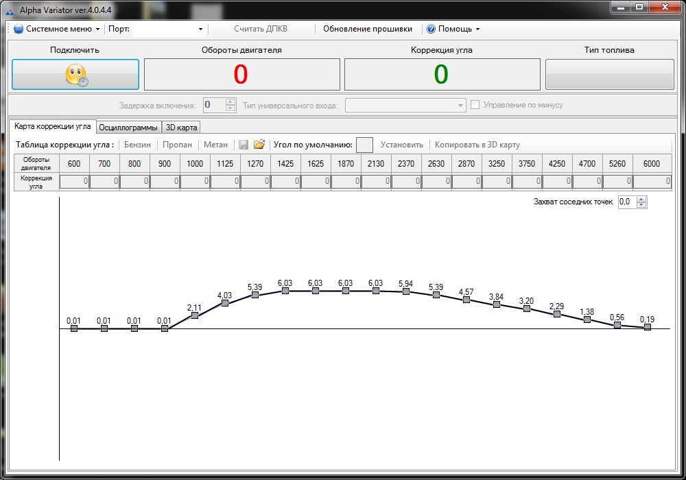Decrease the Задержка включения spinner value
686x480 pixels.
click(230, 108)
